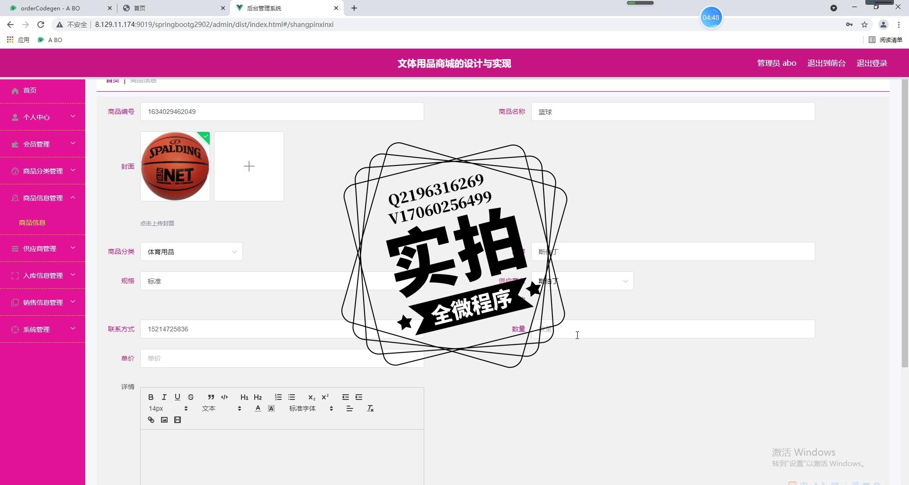Focus 规格 input field
Image resolution: width=909 pixels, height=485 pixels.
282,281
